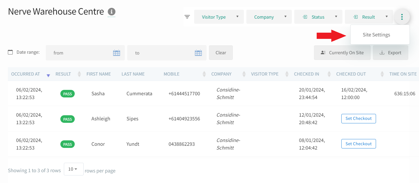The height and width of the screenshot is (183, 419).
Task: Click inside the from date input field
Action: pyautogui.click(x=78, y=53)
